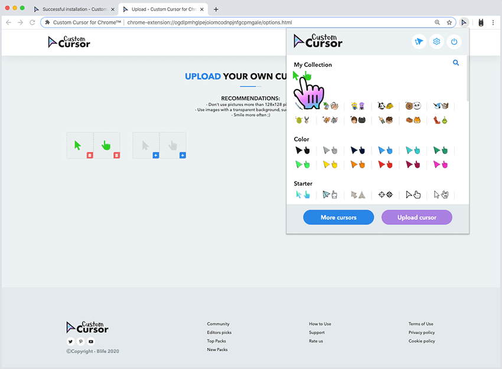
Task: Click the search magnifier in My Collection
Action: click(x=455, y=63)
